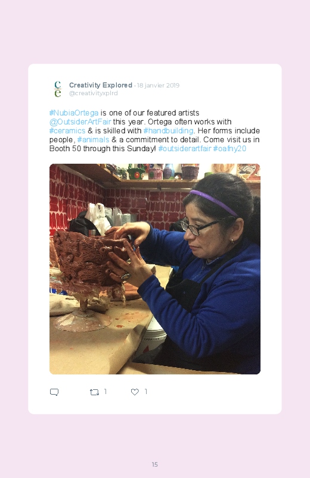
Task: Click the #animals hashtag
Action: coord(93,140)
